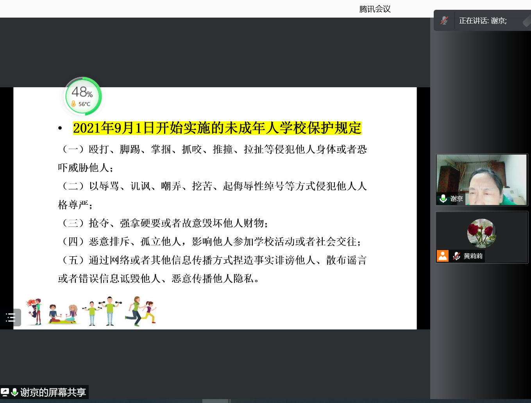
Task: Click the horizontal scrollbar at the bottom
Action: 215,401
